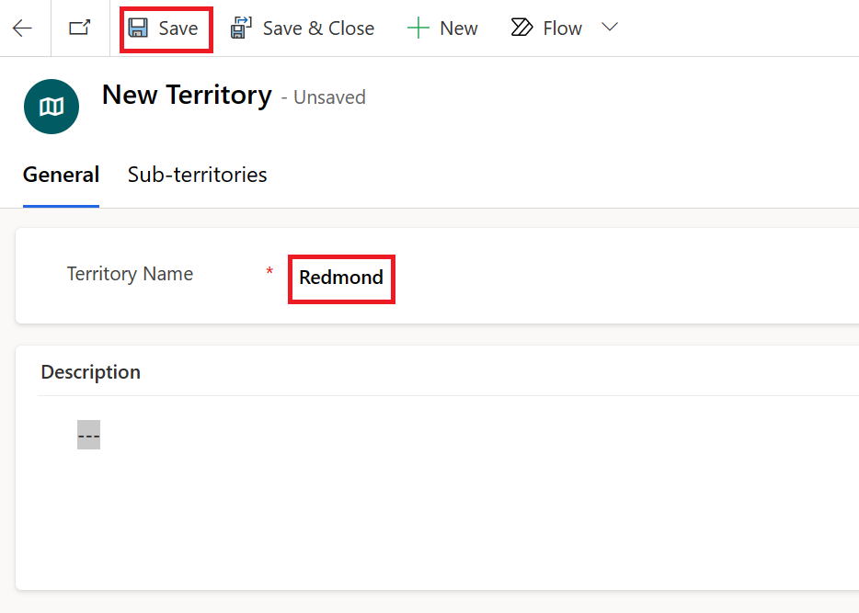Click the Description value placeholder
859x613 pixels.
(88, 433)
